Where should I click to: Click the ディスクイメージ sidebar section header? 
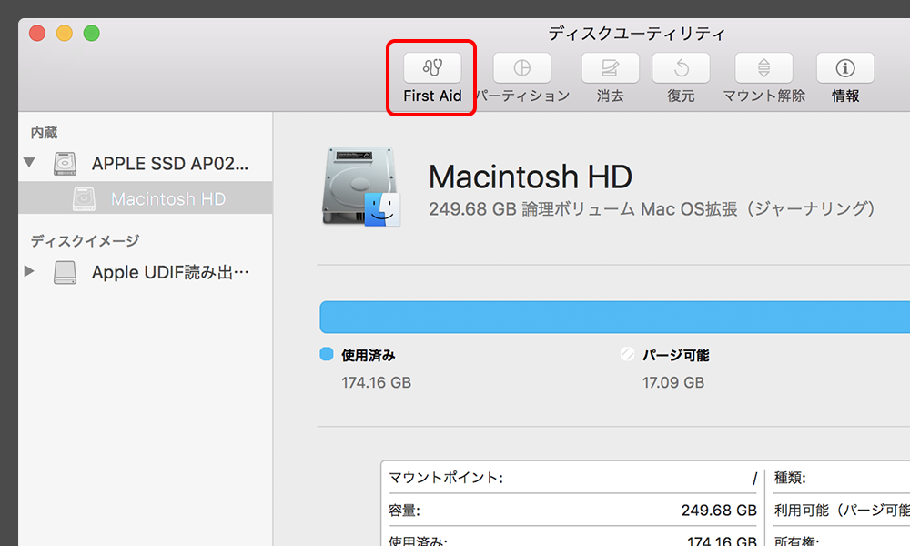coord(85,241)
